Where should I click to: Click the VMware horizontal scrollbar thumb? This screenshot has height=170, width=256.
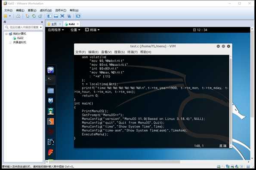coord(114,162)
